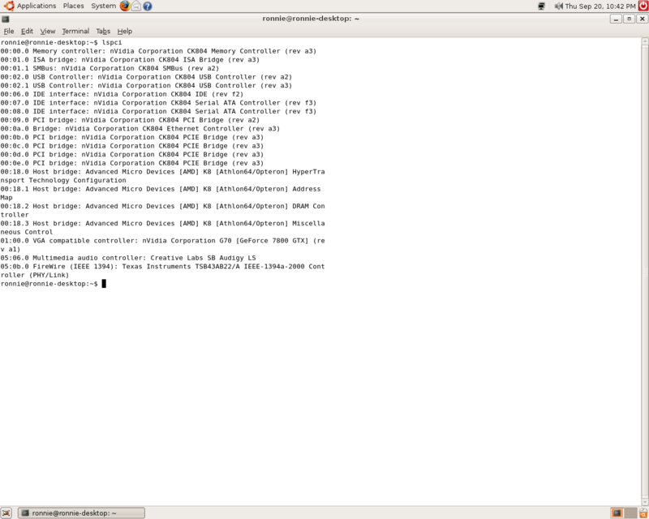Click the 'CK804 ISA Bridge' line
The image size is (649, 519).
130,59
